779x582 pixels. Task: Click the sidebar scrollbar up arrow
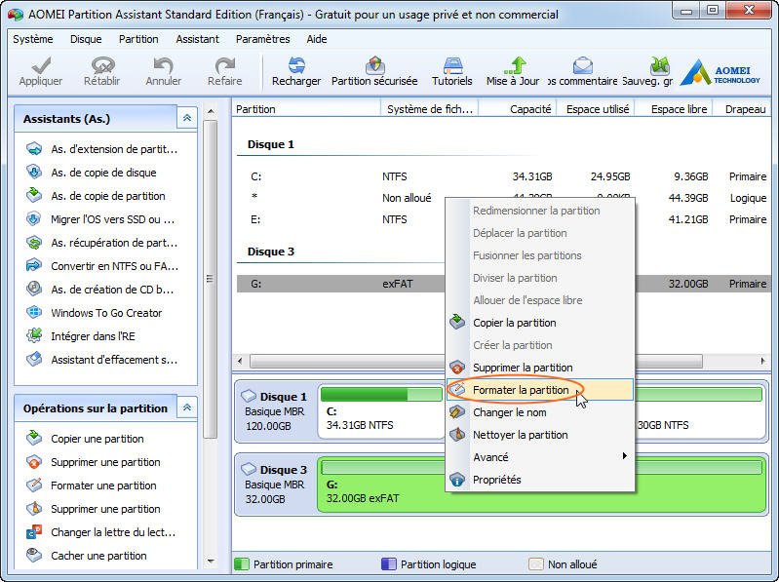click(x=211, y=111)
